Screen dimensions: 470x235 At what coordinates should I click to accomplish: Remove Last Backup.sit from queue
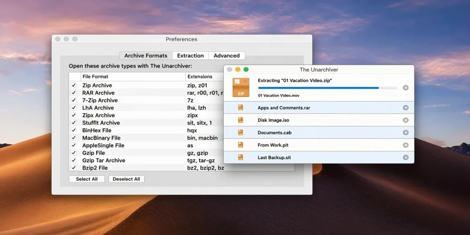coord(406,158)
